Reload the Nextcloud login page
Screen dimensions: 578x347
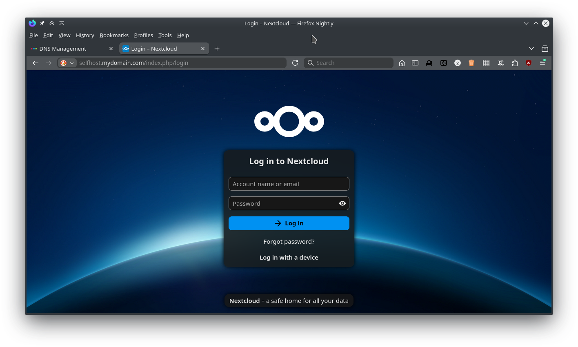pyautogui.click(x=295, y=63)
